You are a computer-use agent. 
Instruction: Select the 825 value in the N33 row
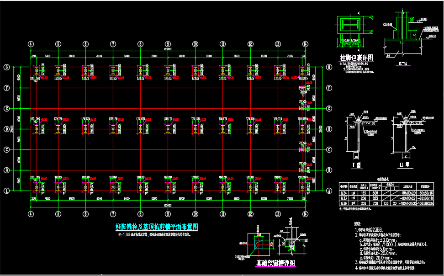(375, 198)
